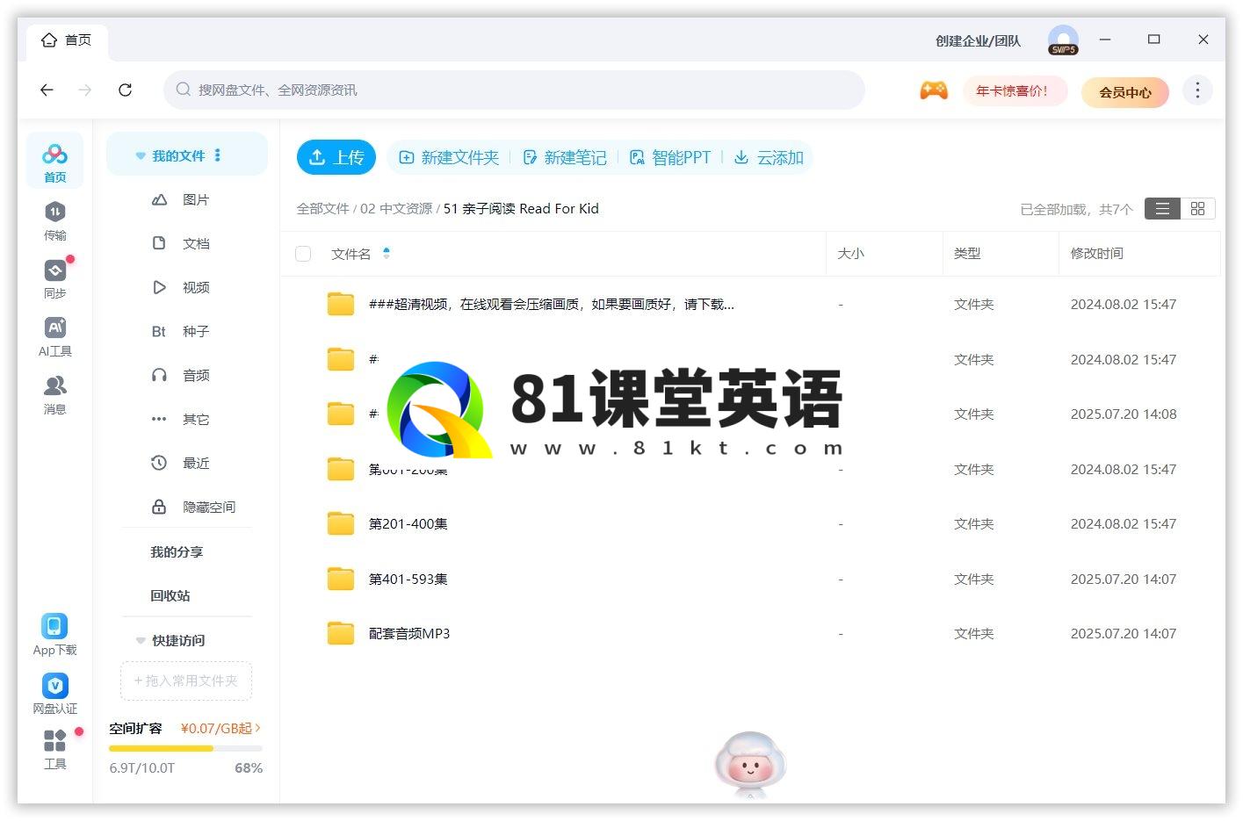
Task: Click the App下载 icon
Action: 54,635
